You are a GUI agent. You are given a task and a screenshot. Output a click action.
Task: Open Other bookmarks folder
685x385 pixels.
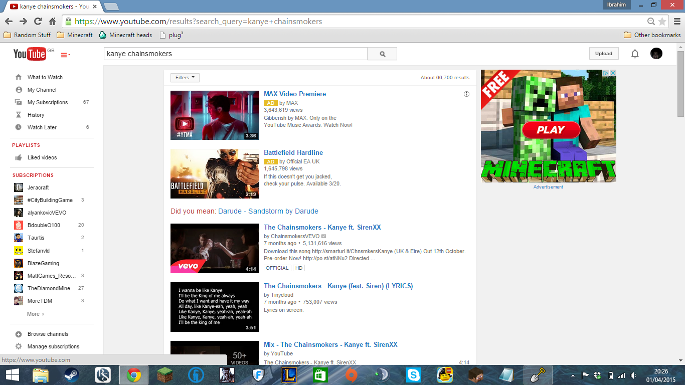652,35
